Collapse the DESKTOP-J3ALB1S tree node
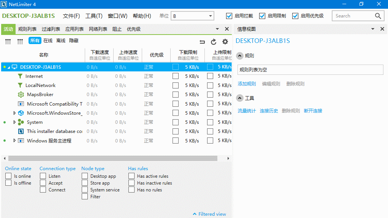Viewport: 388px width, 218px height. click(9, 67)
